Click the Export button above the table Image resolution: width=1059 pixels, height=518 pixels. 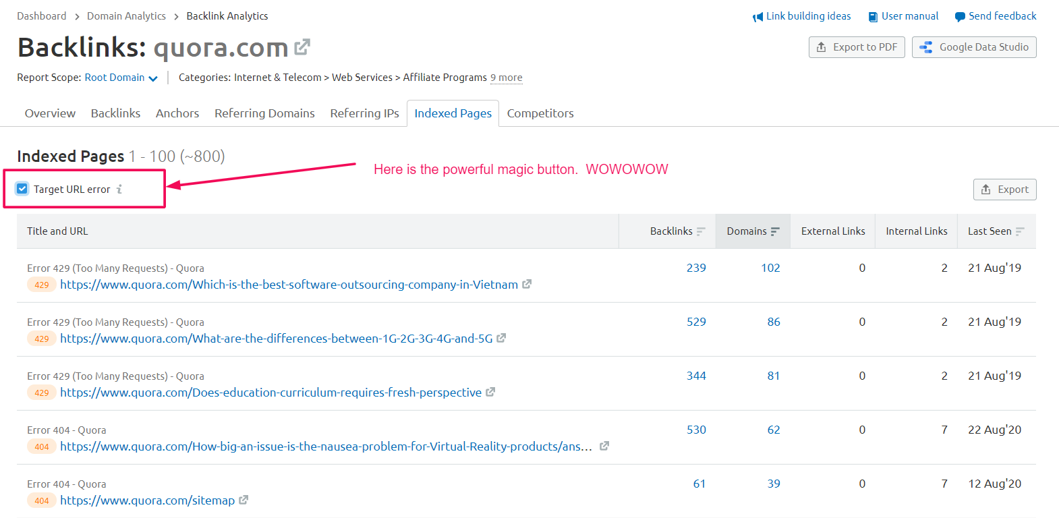[1004, 190]
